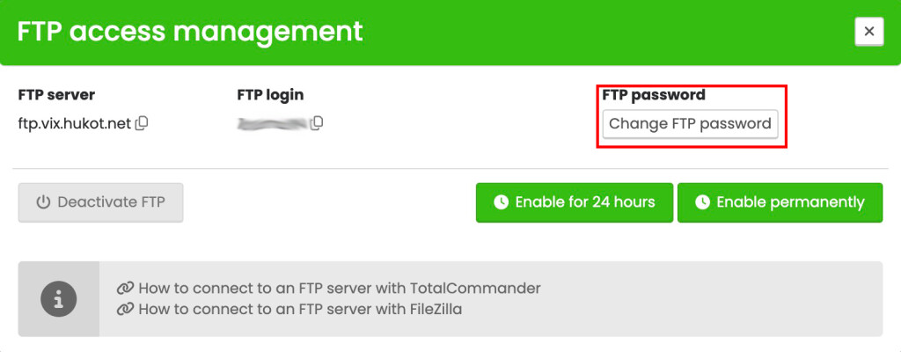Viewport: 901px width, 352px height.
Task: Click the FTP password heading label
Action: 654,95
